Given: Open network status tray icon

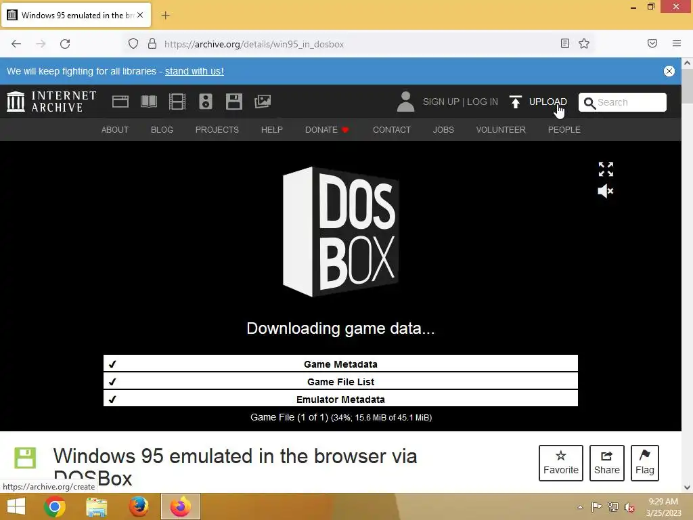Looking at the screenshot, I should [x=613, y=507].
